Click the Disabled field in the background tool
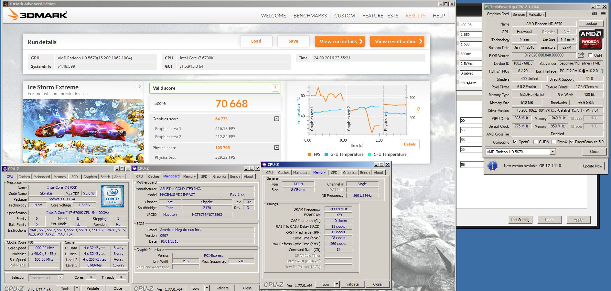This screenshot has height=291, width=611. (x=471, y=73)
